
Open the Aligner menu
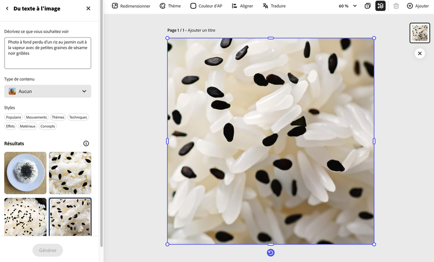242,6
